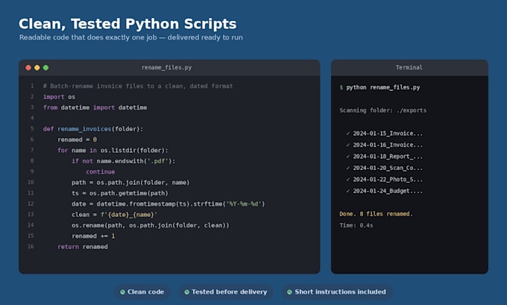Image resolution: width=507 pixels, height=305 pixels.
Task: Click the clean = f'{date}_{name}' line
Action: [x=115, y=215]
